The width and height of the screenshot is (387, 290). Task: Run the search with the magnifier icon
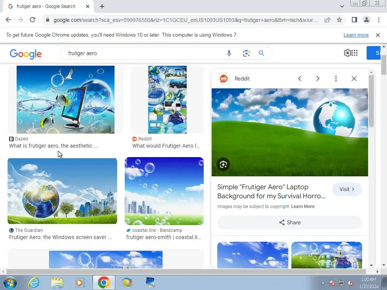pyautogui.click(x=262, y=53)
